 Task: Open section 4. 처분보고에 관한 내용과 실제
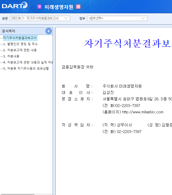(x=28, y=62)
